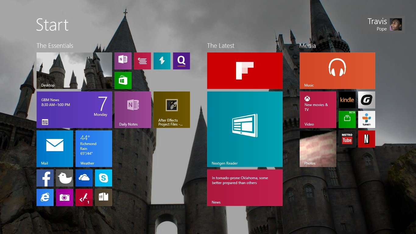Launch the red Flipboard tile
Viewport: 416px width, 234px height.
click(245, 71)
